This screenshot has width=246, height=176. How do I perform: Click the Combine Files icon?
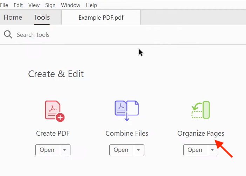pos(127,111)
